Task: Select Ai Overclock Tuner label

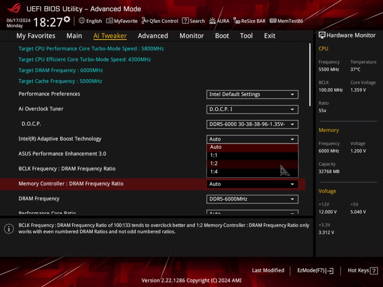Action: tap(41, 109)
